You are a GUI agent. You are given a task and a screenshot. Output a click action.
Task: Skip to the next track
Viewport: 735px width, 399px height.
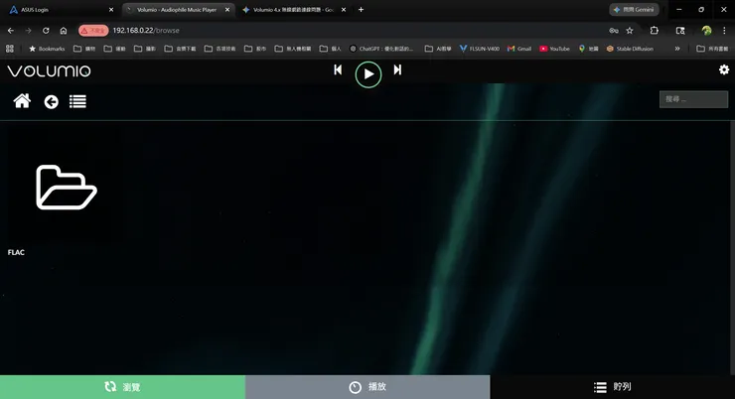[397, 69]
